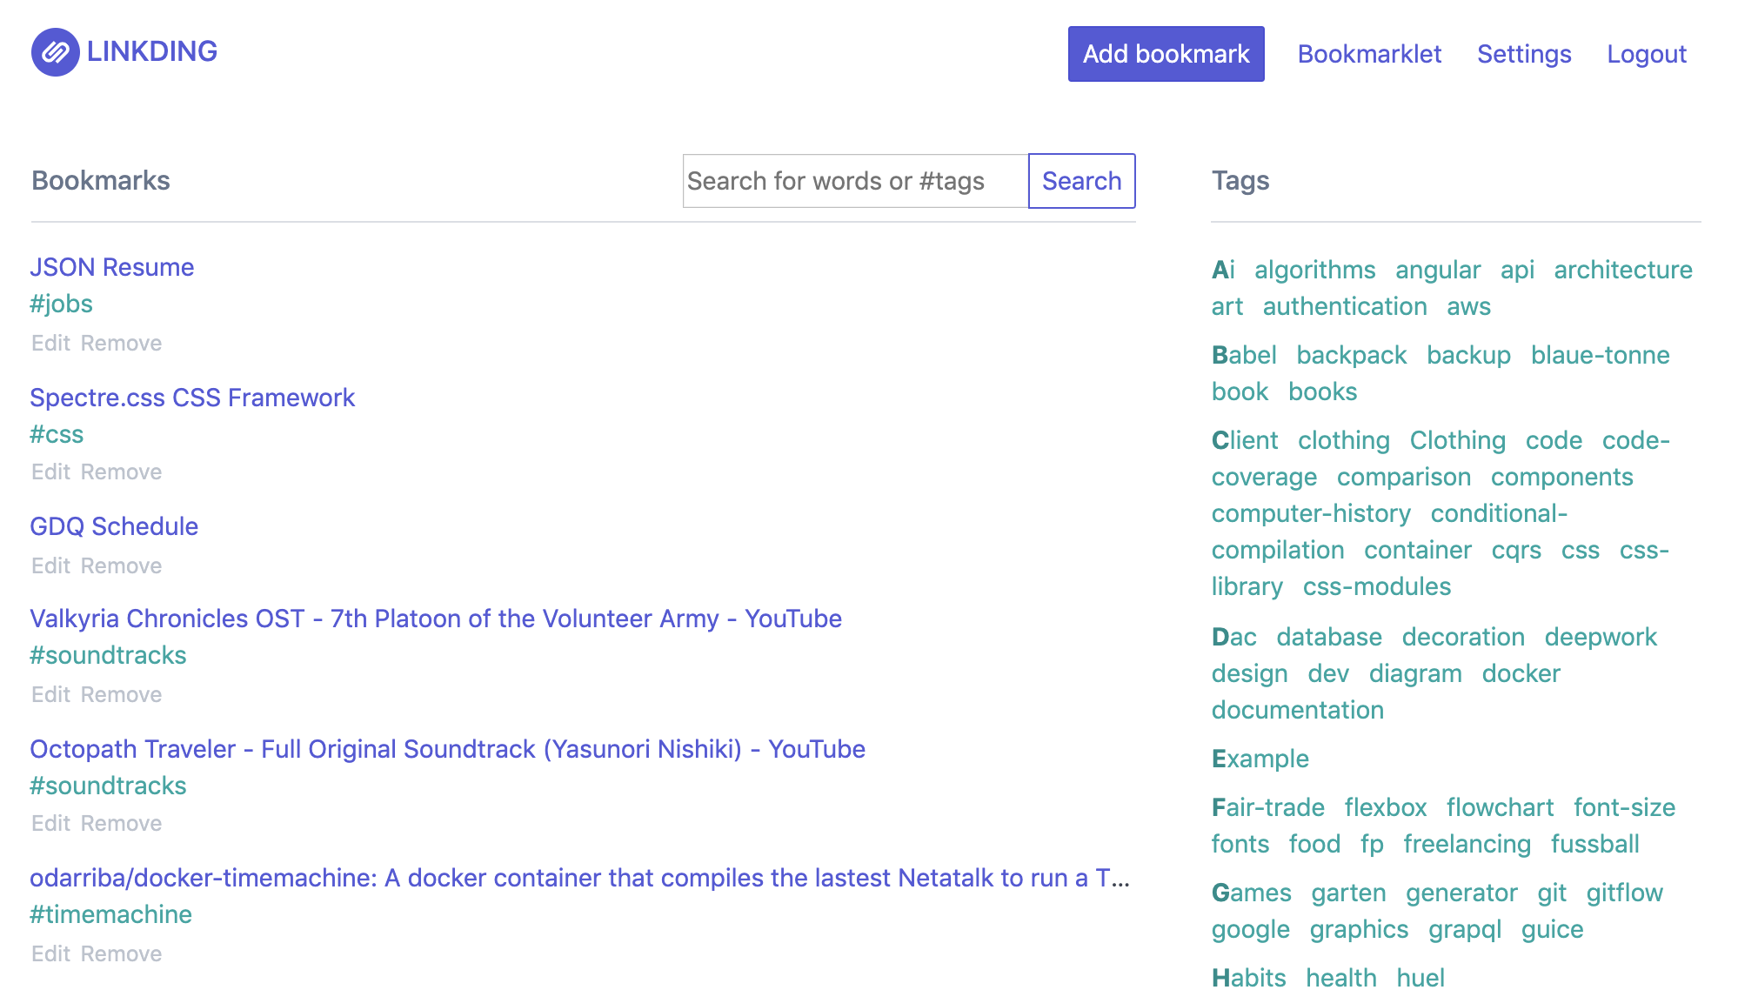Open the JSON Resume bookmark
The height and width of the screenshot is (990, 1738).
point(111,267)
